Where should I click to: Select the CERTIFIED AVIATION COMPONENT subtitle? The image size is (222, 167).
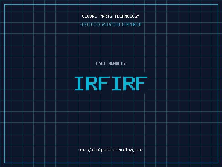coord(111,24)
